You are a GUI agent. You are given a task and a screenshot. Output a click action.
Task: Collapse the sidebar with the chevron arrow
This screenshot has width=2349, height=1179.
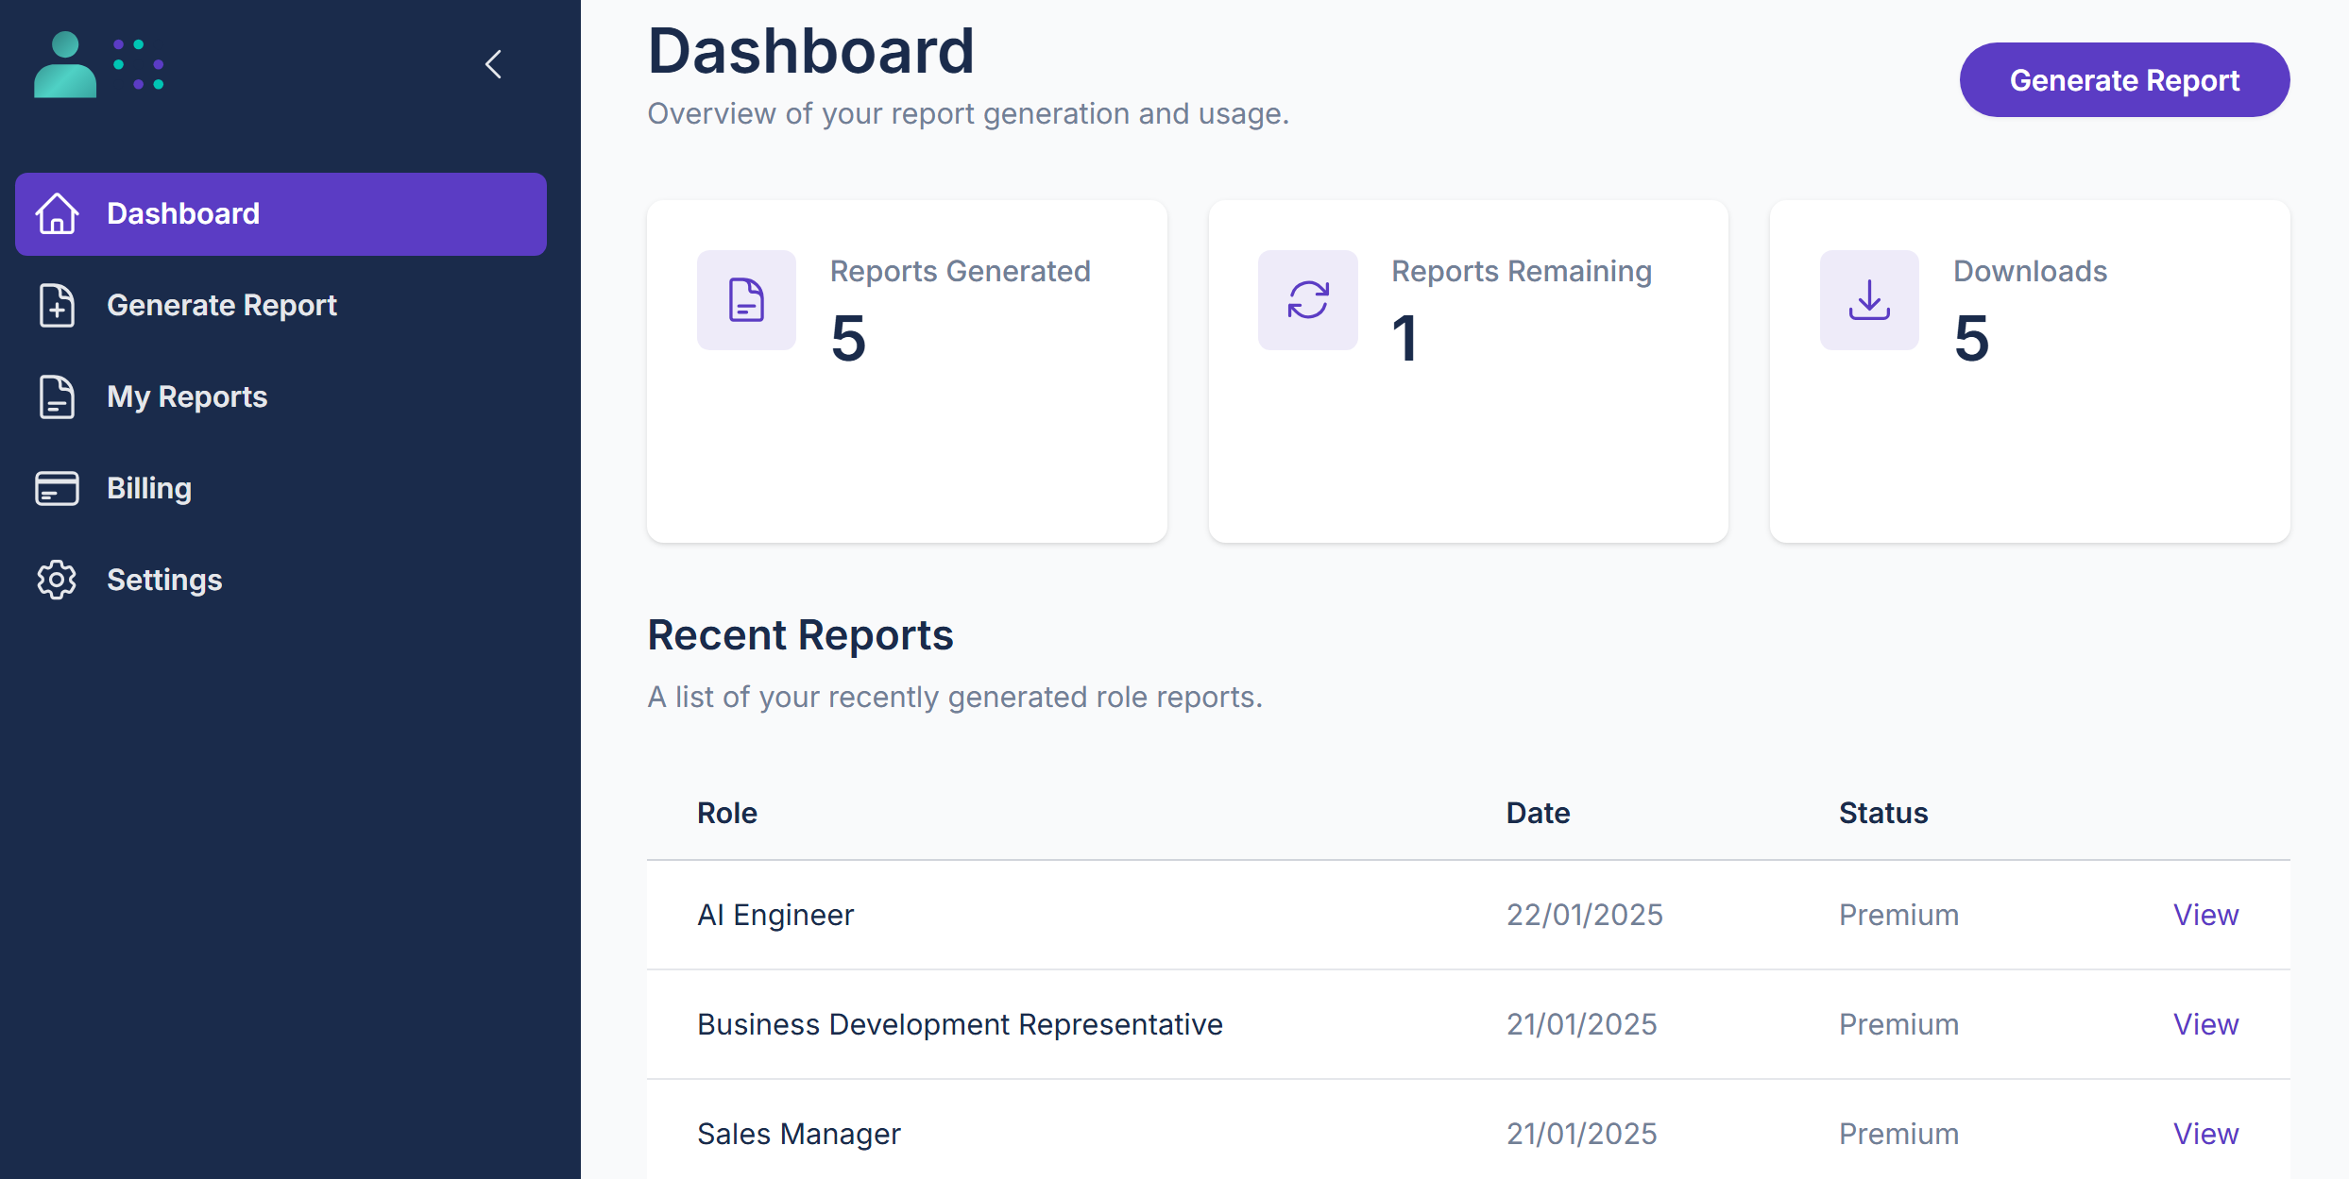493,64
